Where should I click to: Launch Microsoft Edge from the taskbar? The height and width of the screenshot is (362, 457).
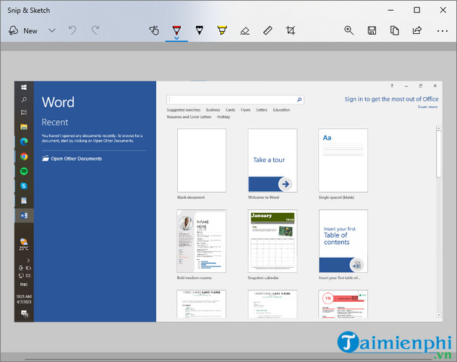pos(24,141)
